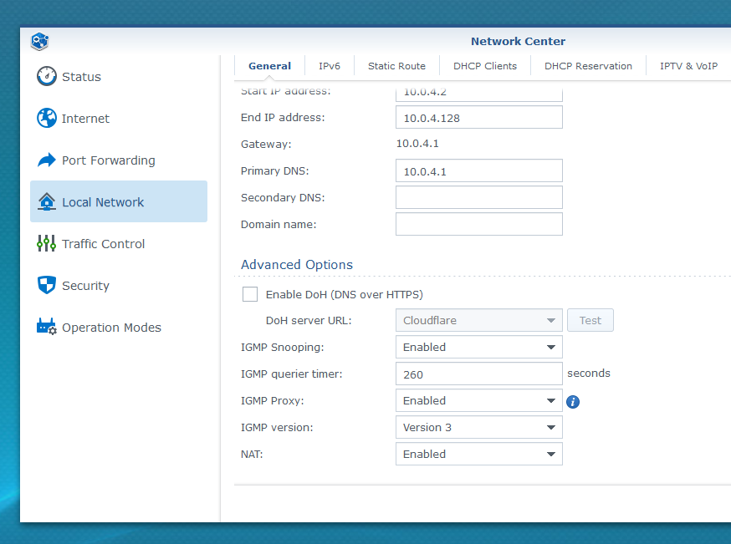Click the Operation Modes router icon
731x544 pixels.
pyautogui.click(x=46, y=328)
